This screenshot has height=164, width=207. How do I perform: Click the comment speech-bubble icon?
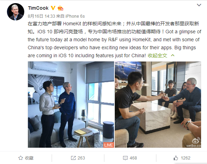pyautogui.click(x=125, y=158)
